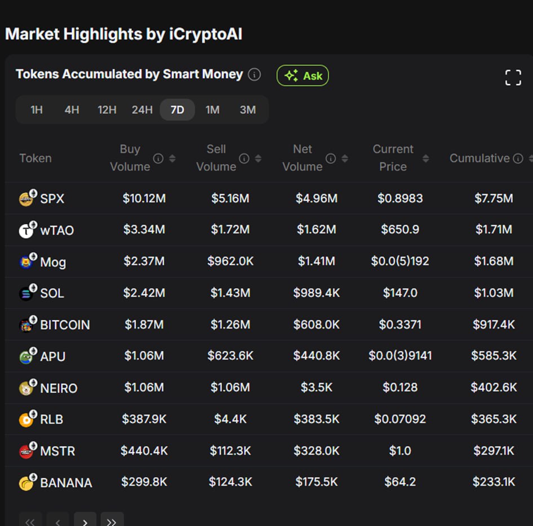Select the 24H timeframe tab
Viewport: 533px width, 526px height.
(x=142, y=110)
